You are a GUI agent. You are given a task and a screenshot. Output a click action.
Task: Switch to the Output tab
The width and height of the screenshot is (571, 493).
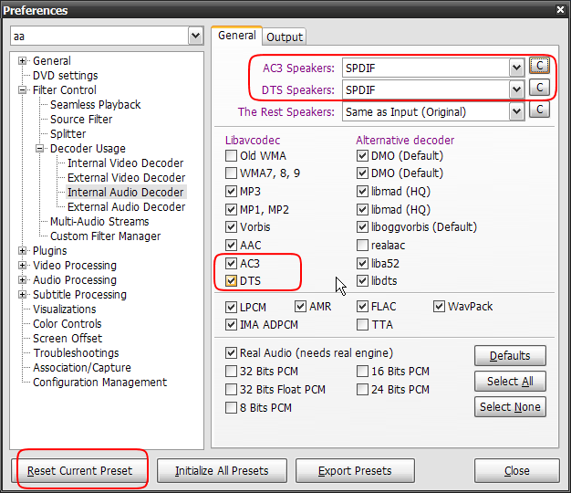285,37
